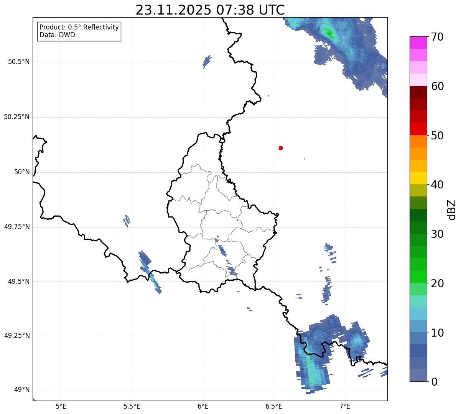The width and height of the screenshot is (461, 414).
Task: Click the Product: 0.5° Reflectivity label
Action: coord(79,28)
